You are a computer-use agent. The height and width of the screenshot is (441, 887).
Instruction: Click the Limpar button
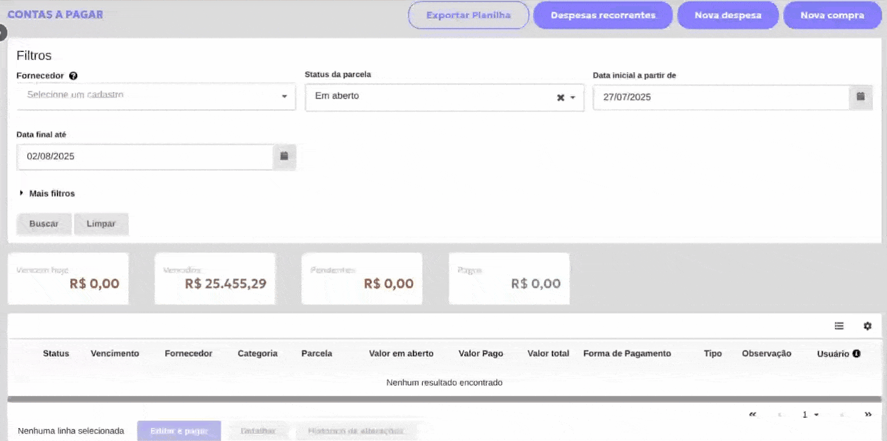(101, 224)
